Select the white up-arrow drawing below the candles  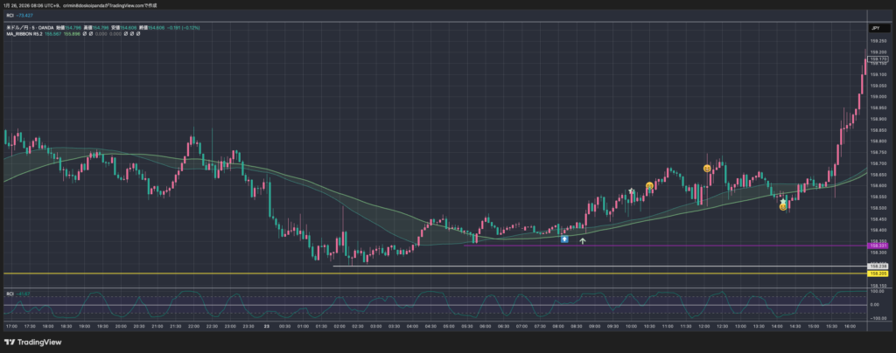coord(583,239)
